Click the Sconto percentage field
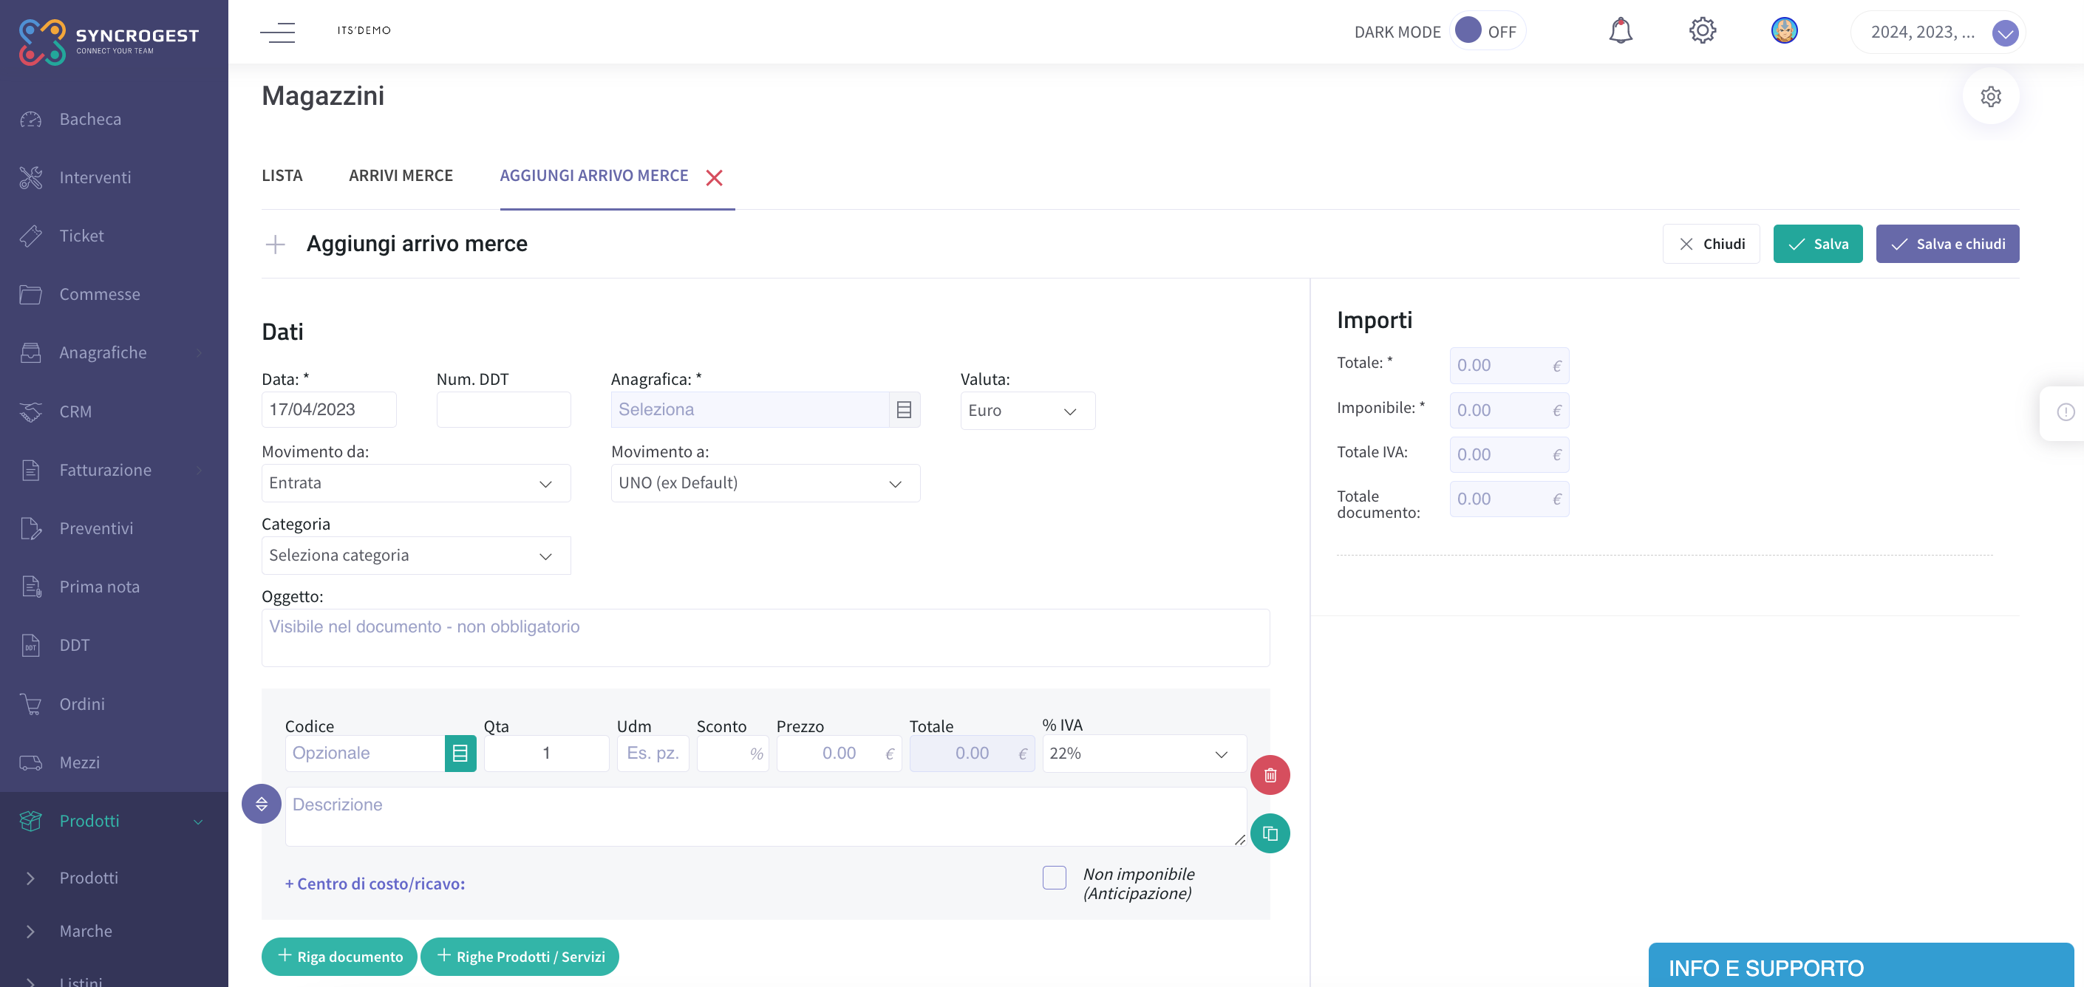This screenshot has height=987, width=2084. tap(732, 754)
